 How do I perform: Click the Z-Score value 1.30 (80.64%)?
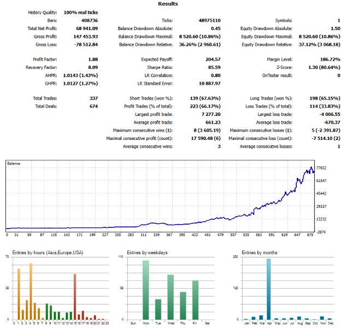point(324,68)
